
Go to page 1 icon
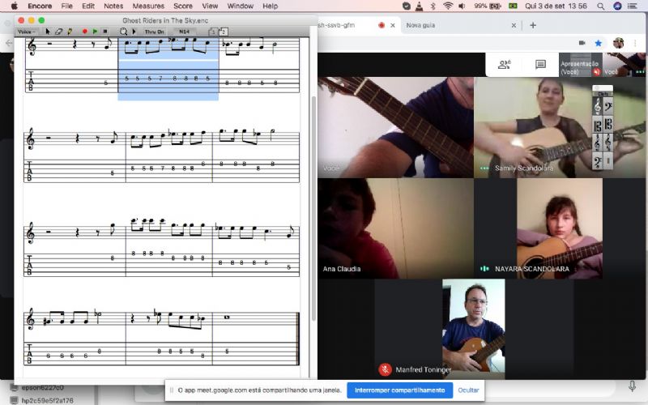click(212, 32)
